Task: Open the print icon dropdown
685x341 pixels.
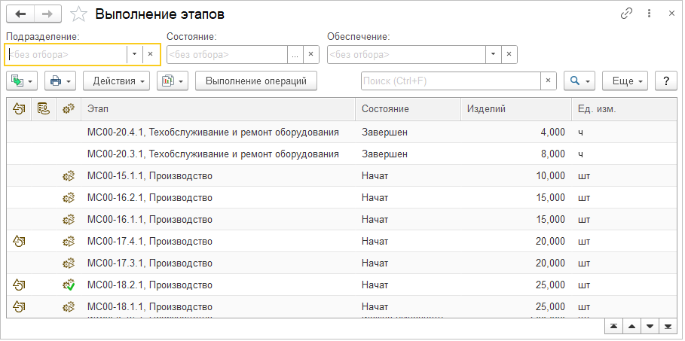Action: pos(60,81)
